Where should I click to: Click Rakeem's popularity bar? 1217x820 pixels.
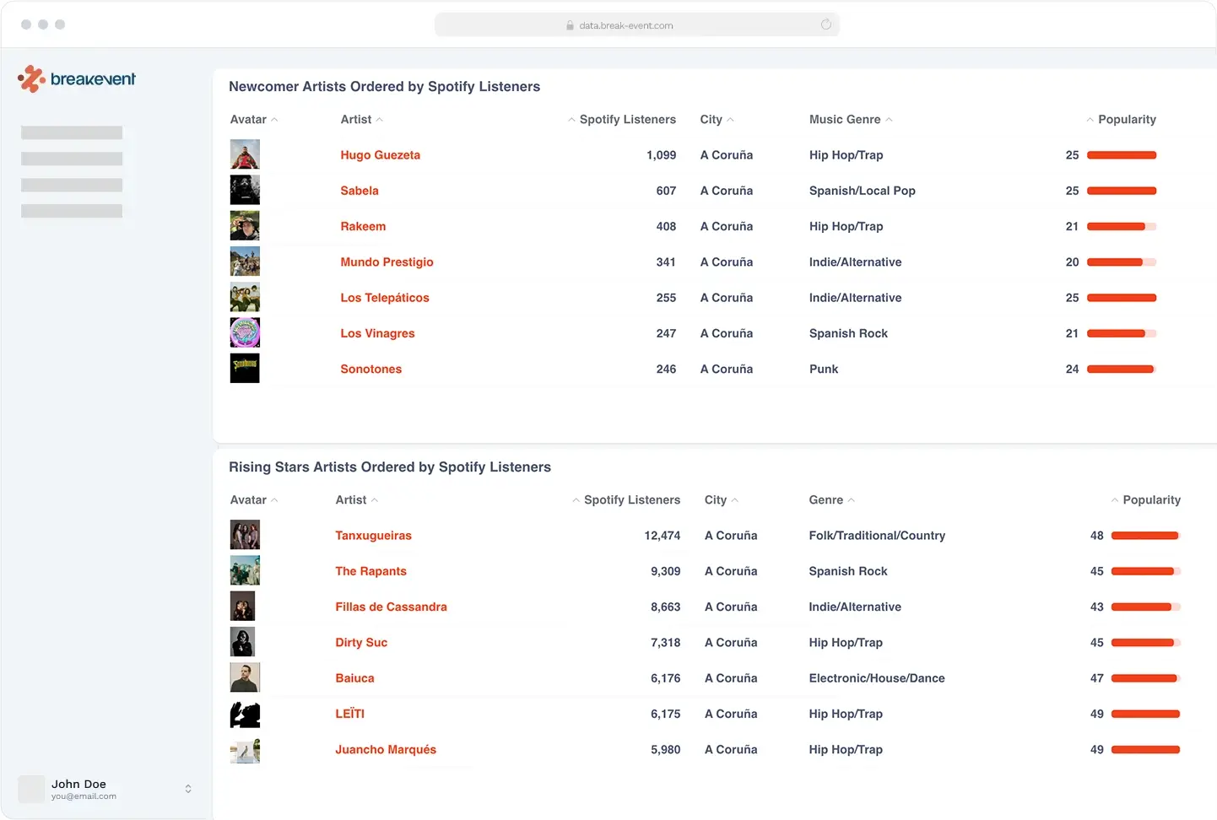pyautogui.click(x=1121, y=226)
